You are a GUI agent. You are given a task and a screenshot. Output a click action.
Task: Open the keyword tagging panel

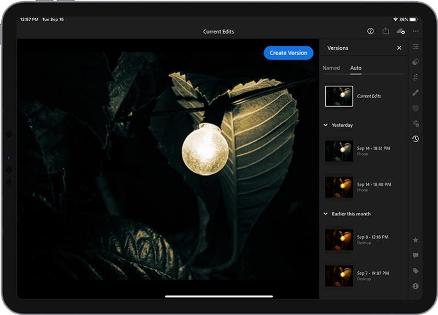pyautogui.click(x=416, y=270)
